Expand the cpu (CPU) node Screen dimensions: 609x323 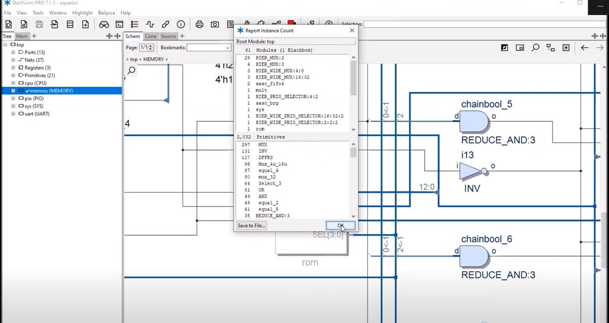(14, 83)
